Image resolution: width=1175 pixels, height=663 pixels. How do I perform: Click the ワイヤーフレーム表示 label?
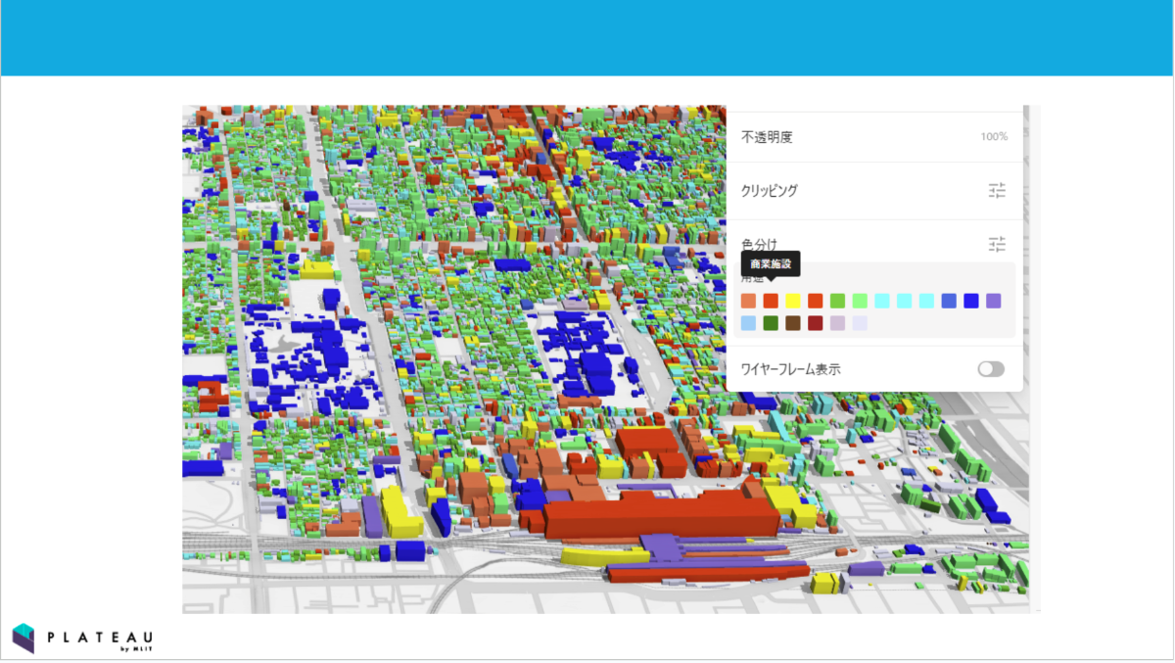791,369
